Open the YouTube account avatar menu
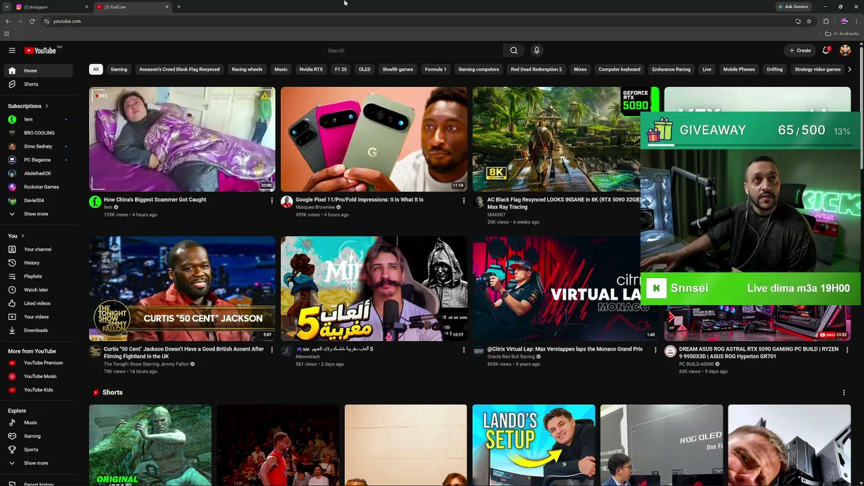 pyautogui.click(x=845, y=51)
